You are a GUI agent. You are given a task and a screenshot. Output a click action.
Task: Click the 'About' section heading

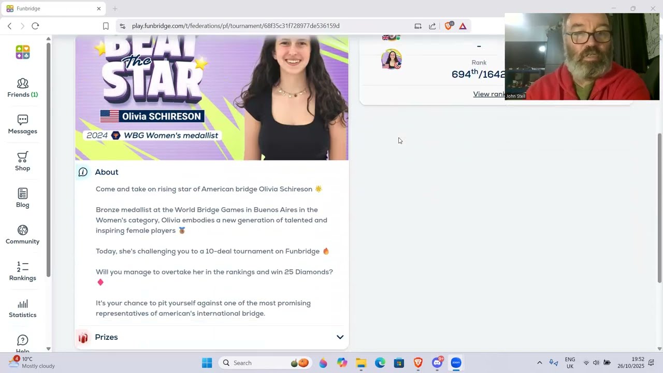pos(107,172)
